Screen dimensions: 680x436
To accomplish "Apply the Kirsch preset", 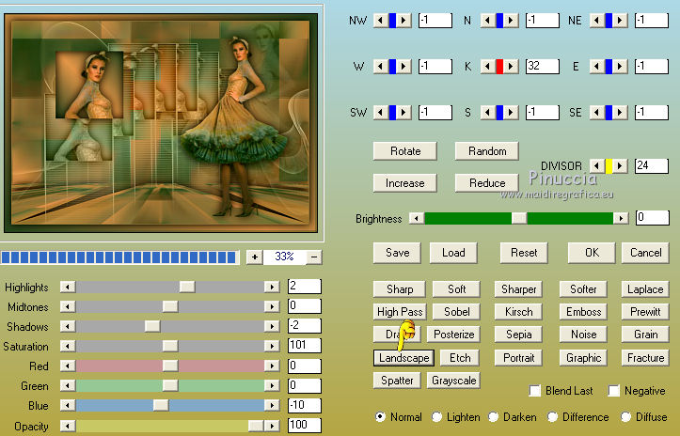I will click(518, 312).
